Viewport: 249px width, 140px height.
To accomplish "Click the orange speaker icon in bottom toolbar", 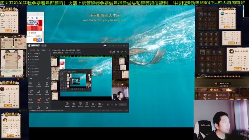I will (x=100, y=104).
